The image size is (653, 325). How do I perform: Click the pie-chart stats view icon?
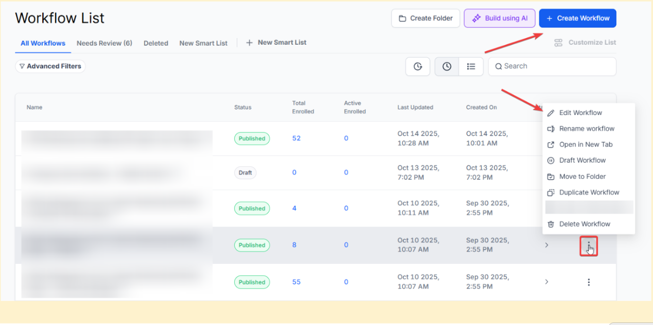click(417, 67)
